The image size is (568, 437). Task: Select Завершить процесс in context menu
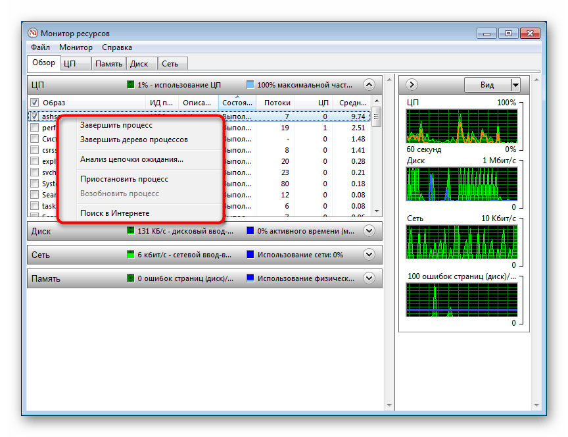(x=116, y=125)
